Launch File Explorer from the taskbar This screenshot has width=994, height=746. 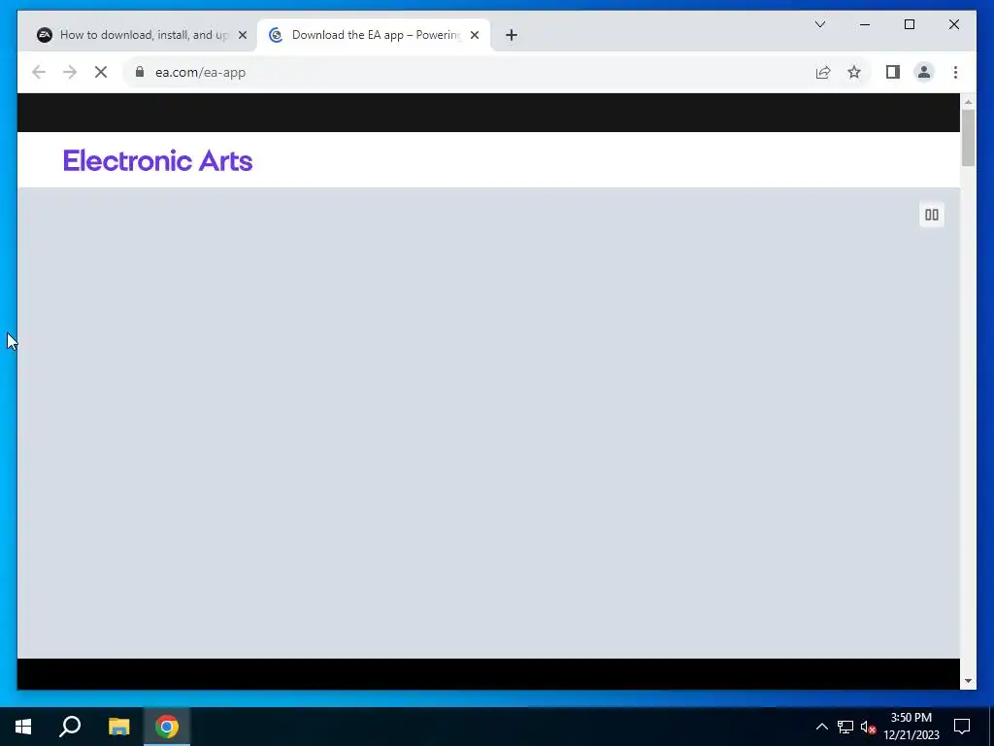118,727
